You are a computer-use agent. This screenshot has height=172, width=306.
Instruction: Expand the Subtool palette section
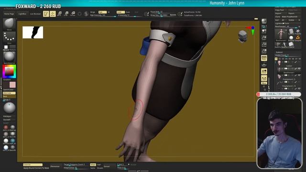(x=279, y=52)
